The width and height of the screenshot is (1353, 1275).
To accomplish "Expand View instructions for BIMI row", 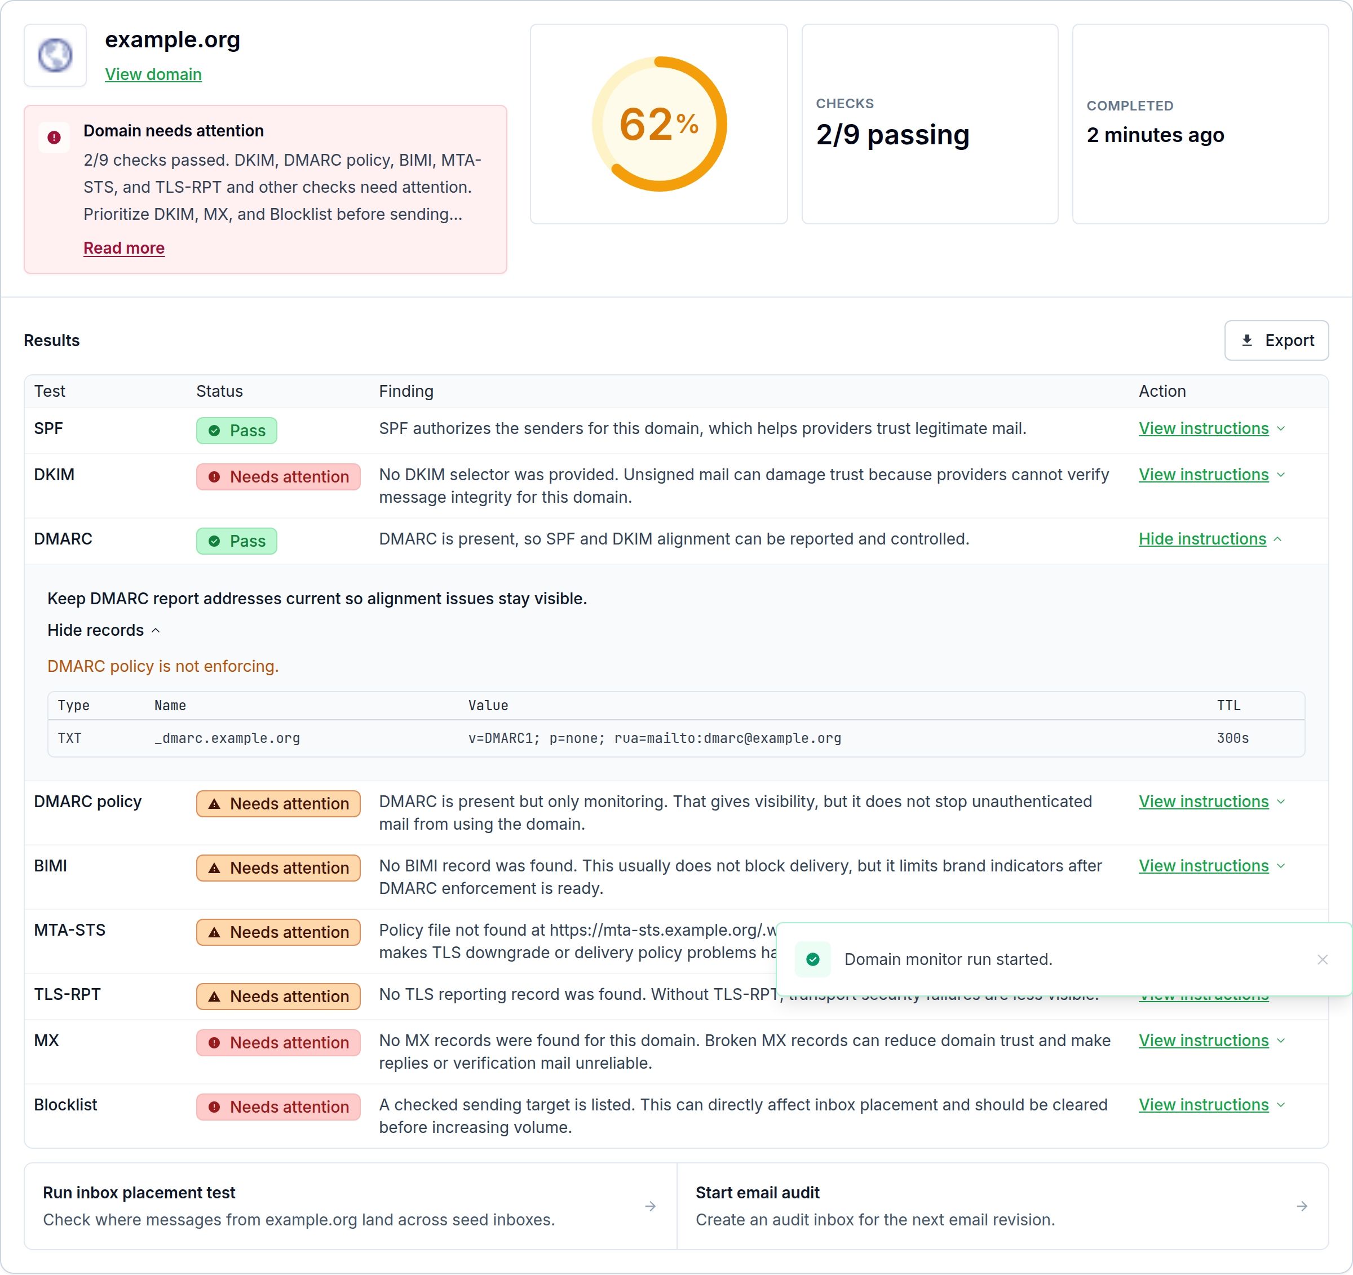I will click(x=1211, y=866).
